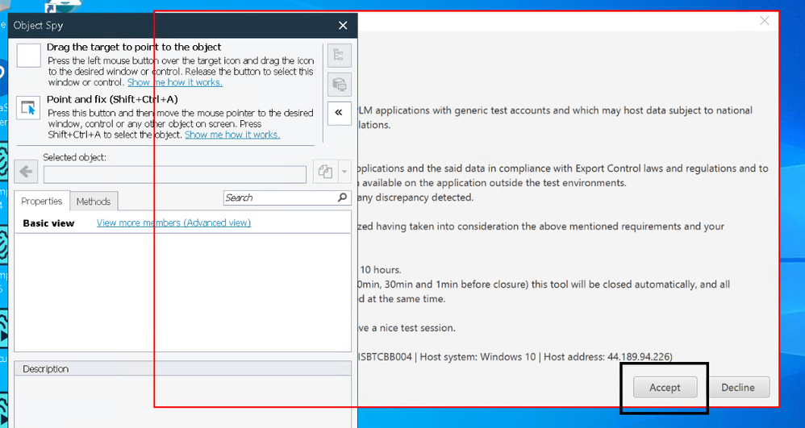Click the magnifier icon in the Search box
805x428 pixels.
[x=343, y=197]
